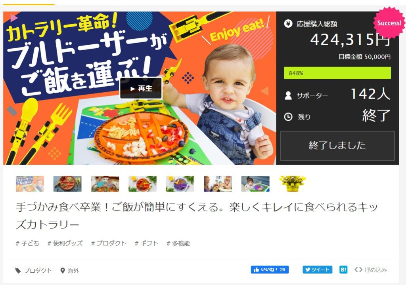Image resolution: width=406 pixels, height=285 pixels.
Task: Click the yen icon by 応援購入総額
Action: (288, 24)
